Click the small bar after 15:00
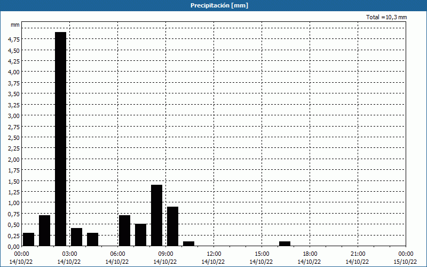This screenshot has height=267, width=427. point(285,244)
